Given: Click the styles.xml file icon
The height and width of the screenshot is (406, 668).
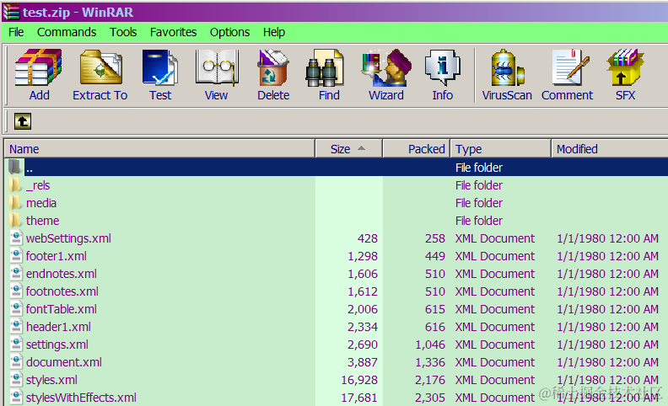Looking at the screenshot, I should click(x=16, y=379).
